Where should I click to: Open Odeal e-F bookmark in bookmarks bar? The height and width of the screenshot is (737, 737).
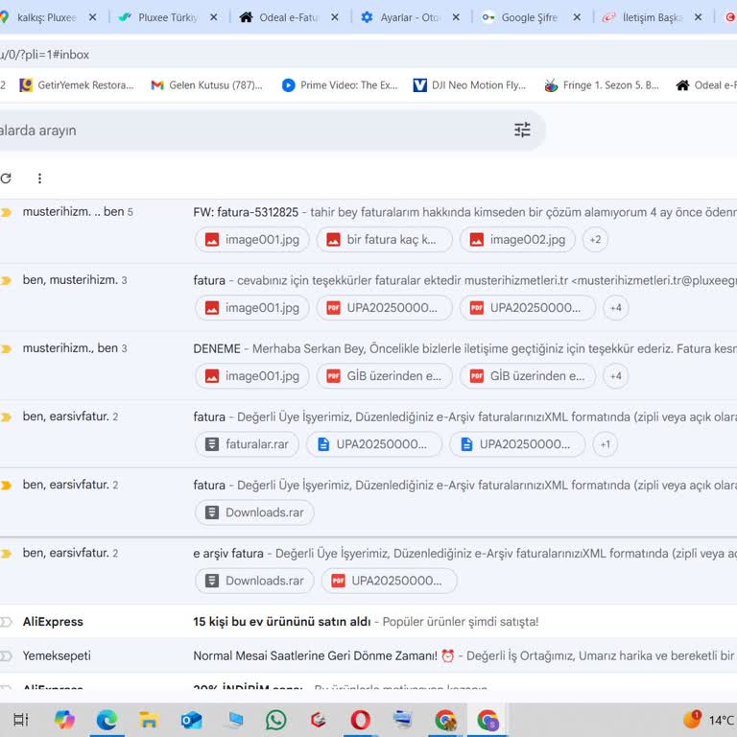point(706,85)
